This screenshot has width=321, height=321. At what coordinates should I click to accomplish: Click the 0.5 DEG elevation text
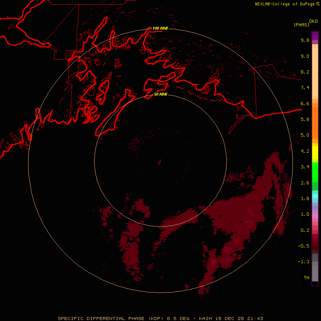pos(178,319)
